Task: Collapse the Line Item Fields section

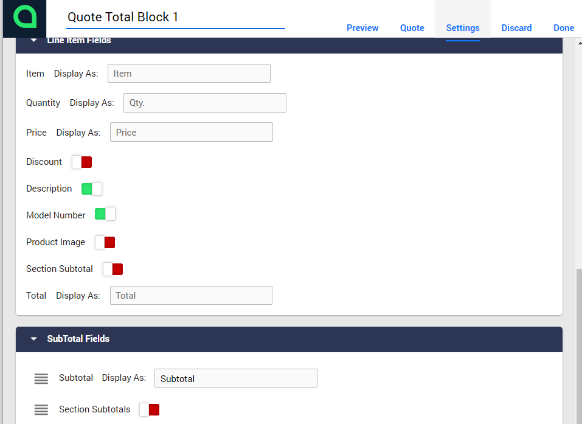Action: [34, 41]
